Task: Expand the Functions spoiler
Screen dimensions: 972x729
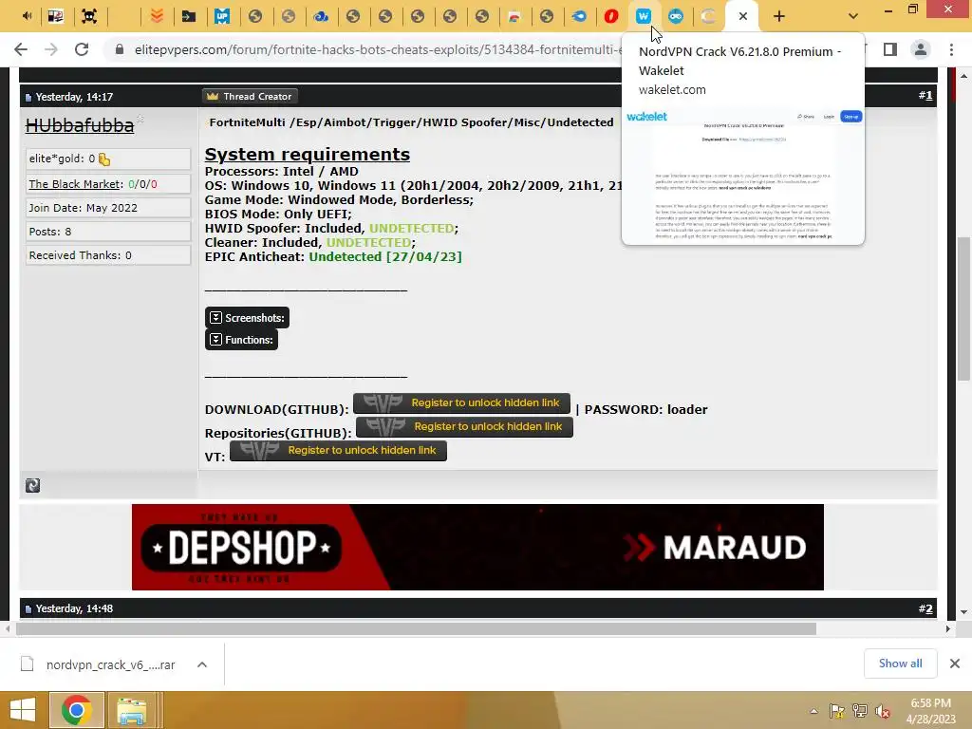Action: (x=241, y=340)
